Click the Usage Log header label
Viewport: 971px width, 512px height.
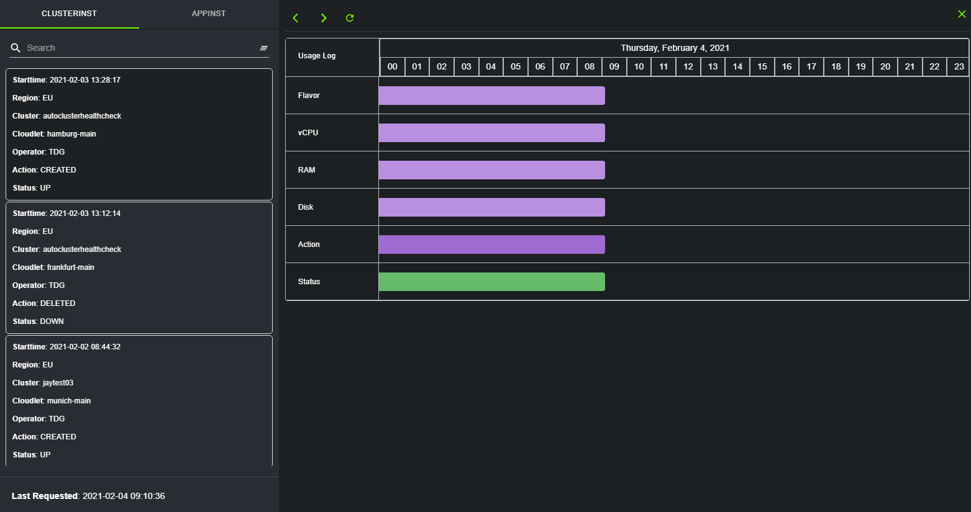coord(317,56)
